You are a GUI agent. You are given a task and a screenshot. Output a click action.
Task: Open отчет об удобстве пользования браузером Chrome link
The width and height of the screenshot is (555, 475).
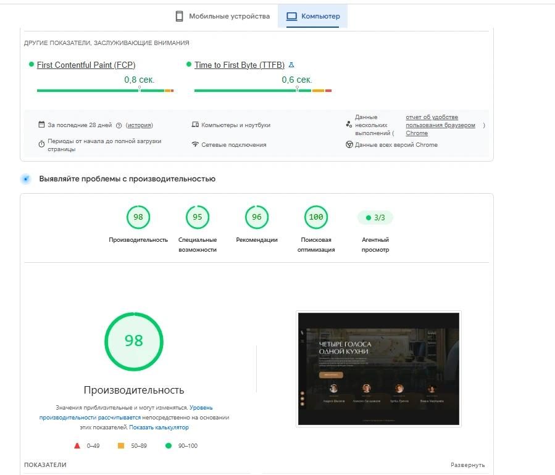click(440, 125)
